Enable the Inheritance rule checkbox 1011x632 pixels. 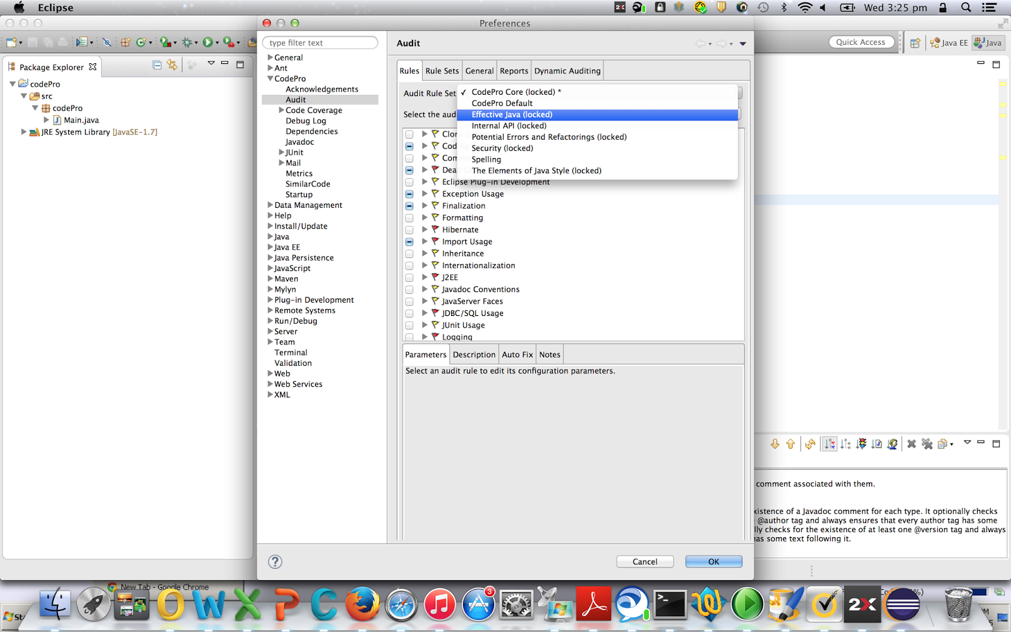coord(409,254)
